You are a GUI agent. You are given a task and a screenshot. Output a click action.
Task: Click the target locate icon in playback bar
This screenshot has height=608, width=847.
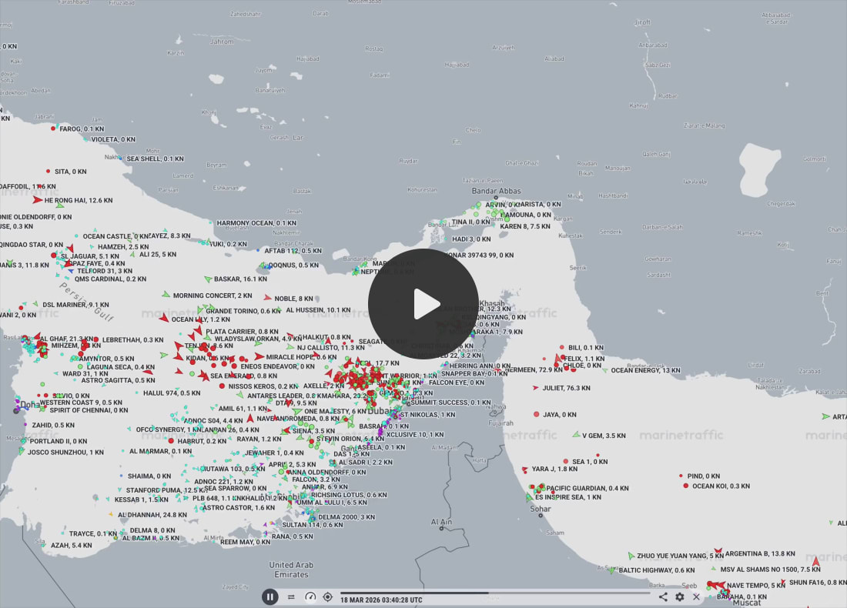coord(328,596)
